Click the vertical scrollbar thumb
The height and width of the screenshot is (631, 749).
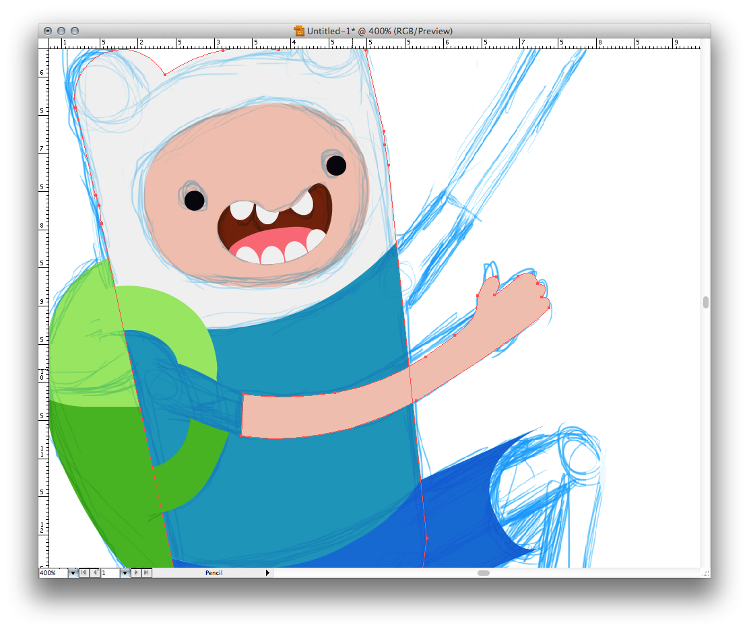705,302
